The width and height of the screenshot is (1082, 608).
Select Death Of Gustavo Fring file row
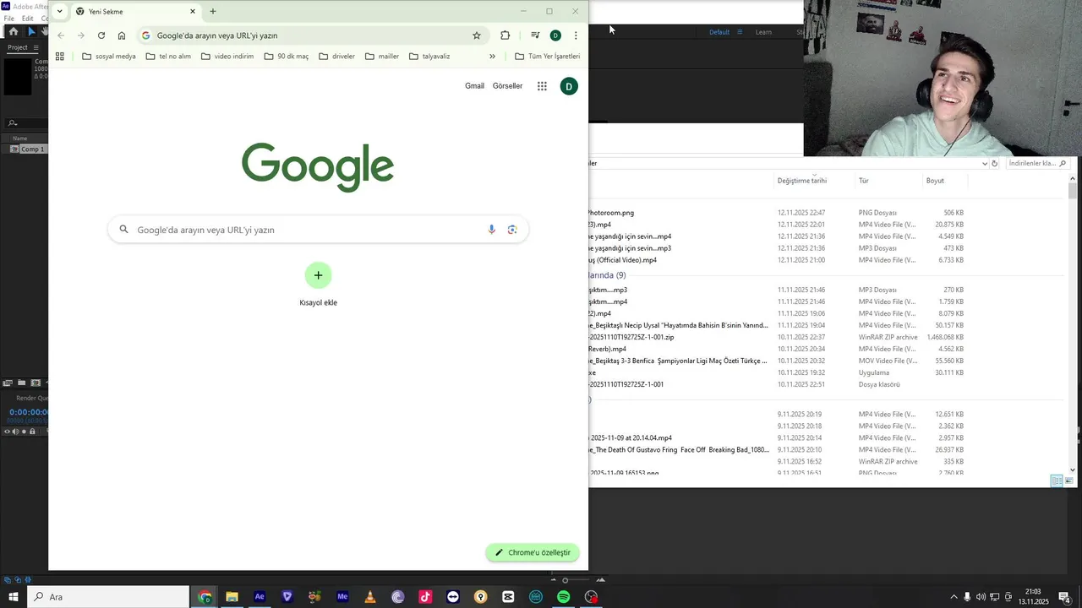[x=778, y=450]
